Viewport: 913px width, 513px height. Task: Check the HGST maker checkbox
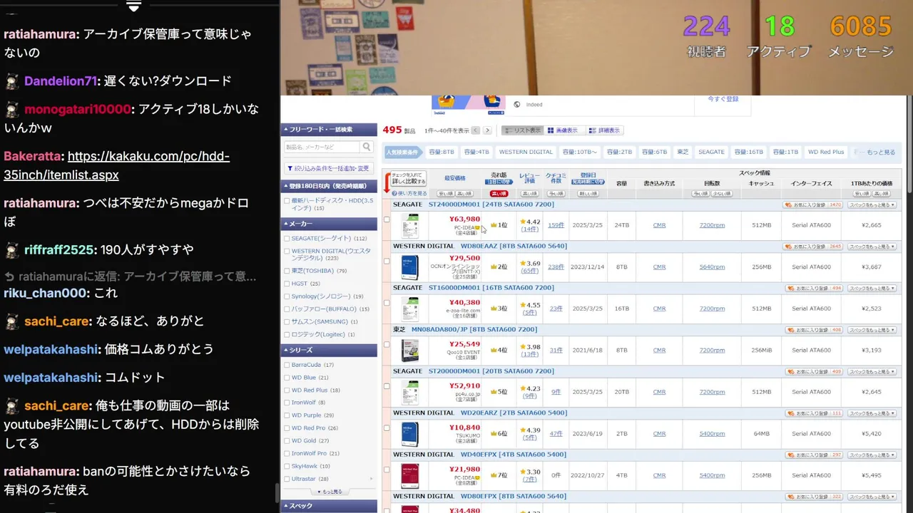[287, 284]
